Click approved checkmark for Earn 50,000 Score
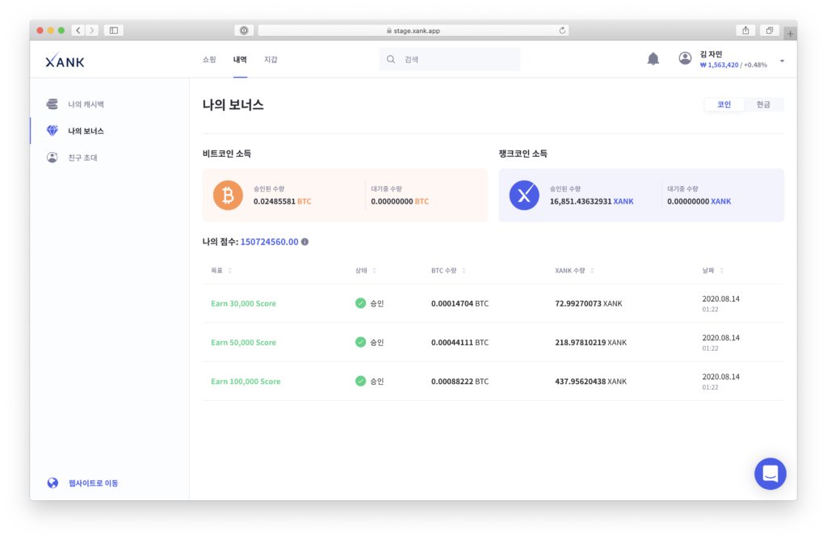 (360, 342)
